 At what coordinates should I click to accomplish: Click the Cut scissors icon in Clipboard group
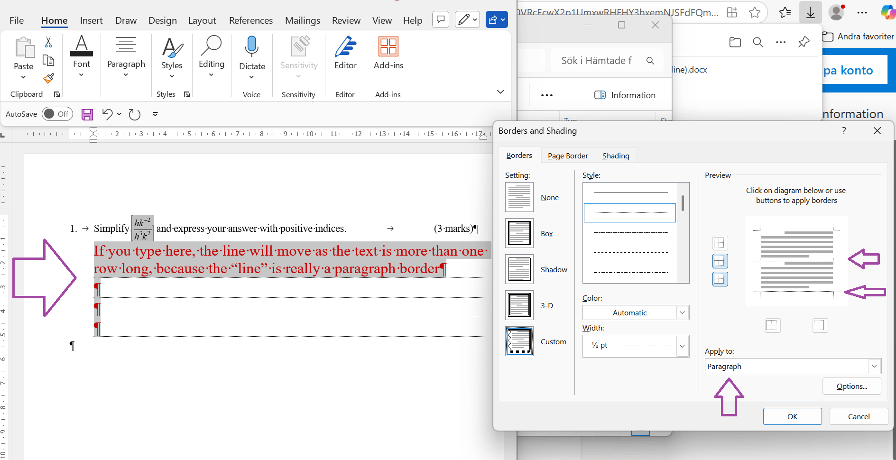[x=48, y=42]
